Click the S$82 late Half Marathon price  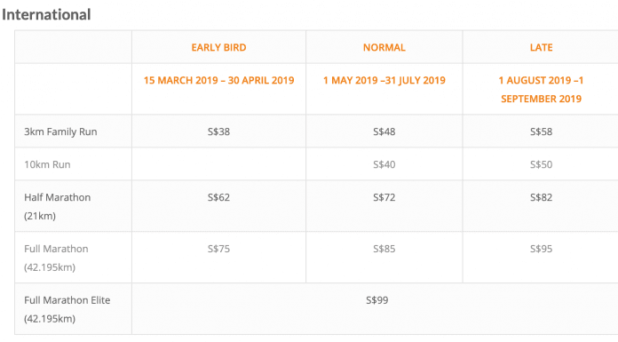541,197
